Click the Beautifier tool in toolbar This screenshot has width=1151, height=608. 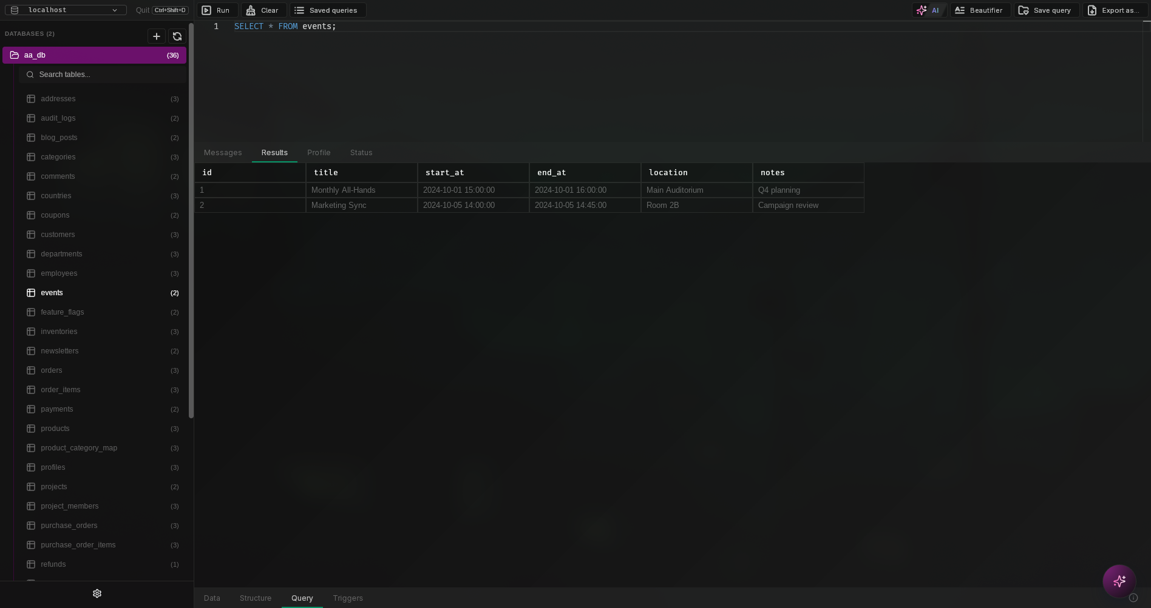pyautogui.click(x=979, y=10)
